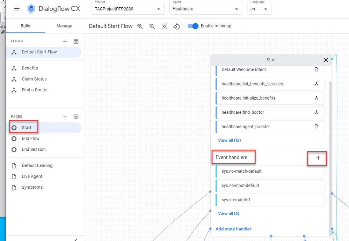The image size is (349, 241).
Task: Toggle the Enable minimap switch
Action: (x=193, y=26)
